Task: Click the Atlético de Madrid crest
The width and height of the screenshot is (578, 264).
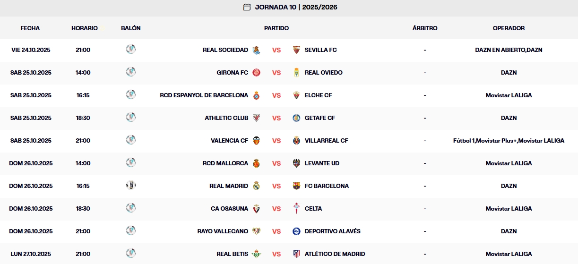Action: [296, 254]
